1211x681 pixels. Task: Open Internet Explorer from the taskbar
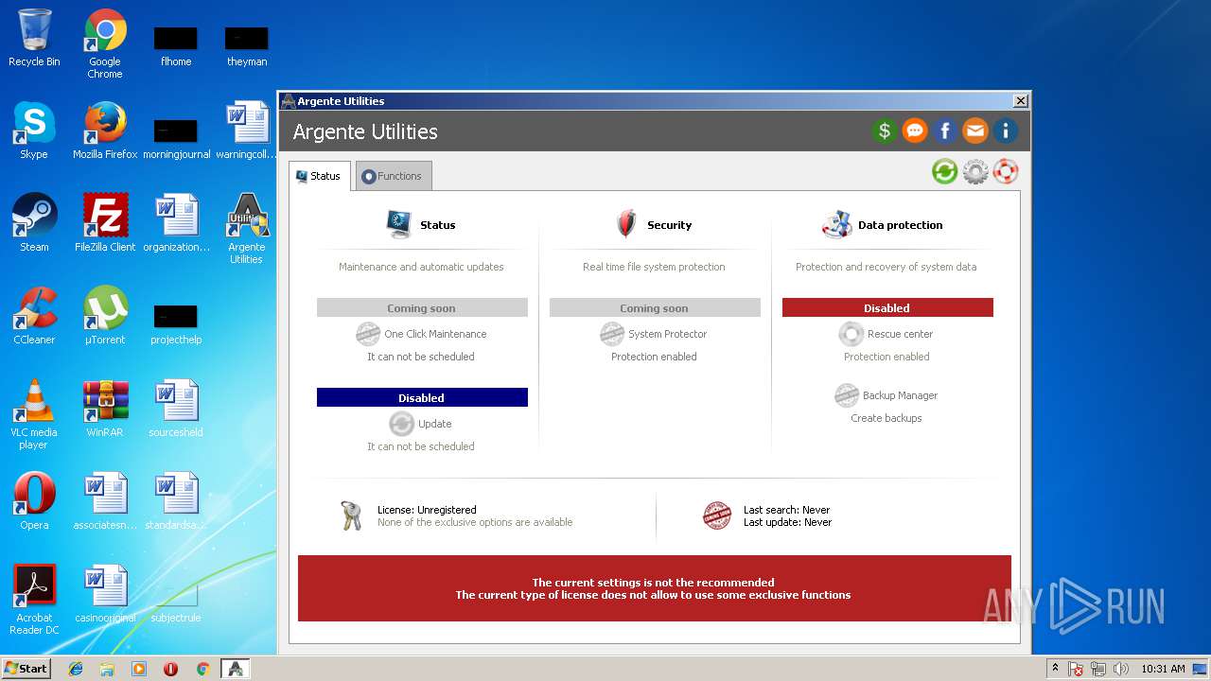76,669
